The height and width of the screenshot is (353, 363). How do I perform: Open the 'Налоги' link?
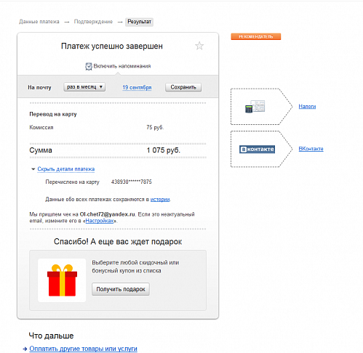click(307, 106)
